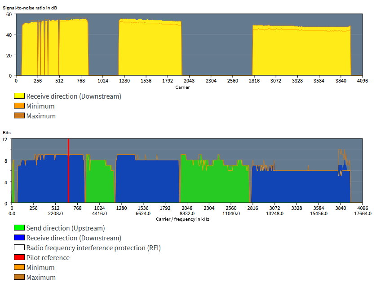Click the "Send direction (Upstream)" legend label
This screenshot has height=287, width=376.
(66, 228)
